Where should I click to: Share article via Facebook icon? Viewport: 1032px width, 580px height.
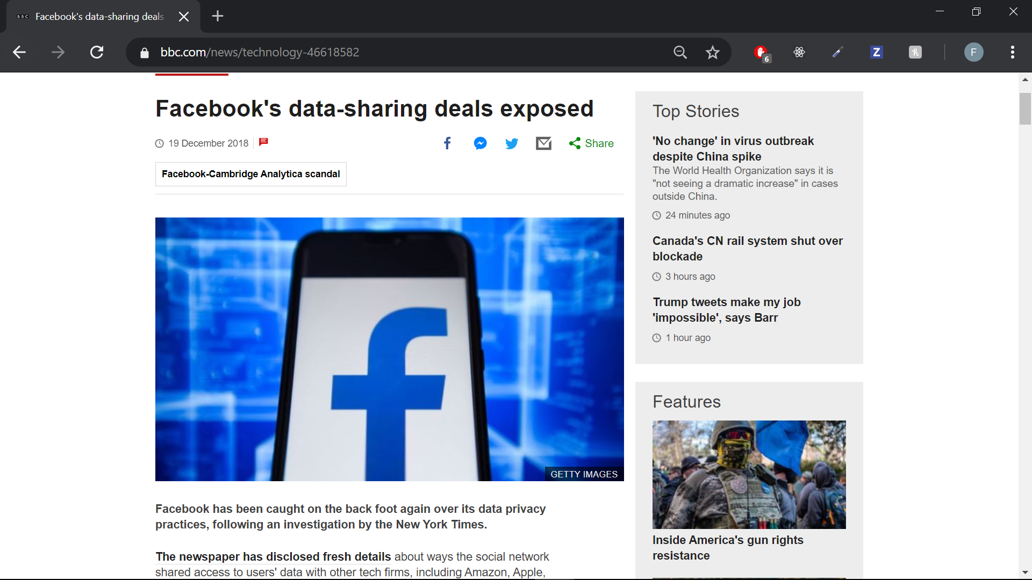click(x=447, y=143)
